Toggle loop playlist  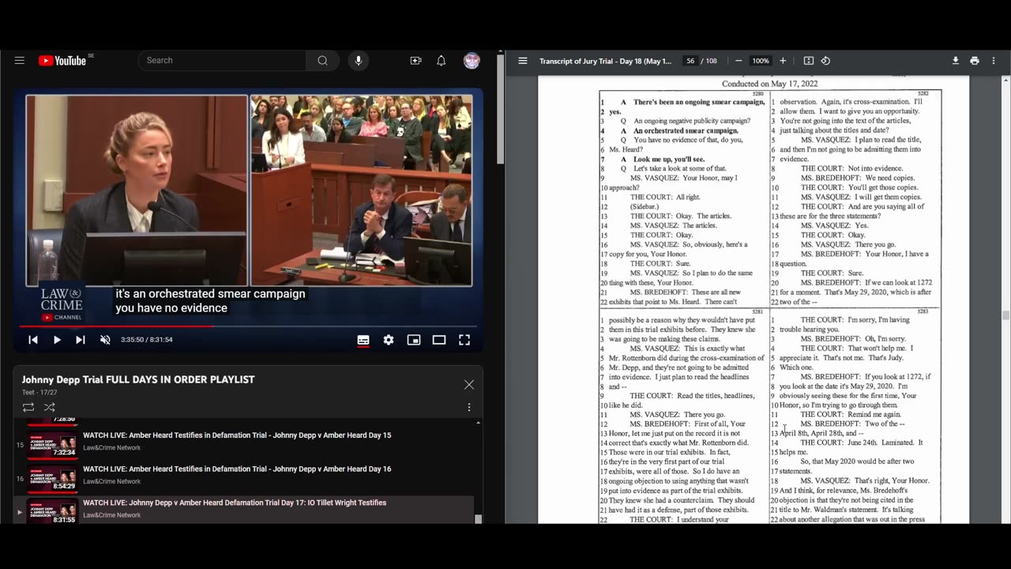(28, 407)
